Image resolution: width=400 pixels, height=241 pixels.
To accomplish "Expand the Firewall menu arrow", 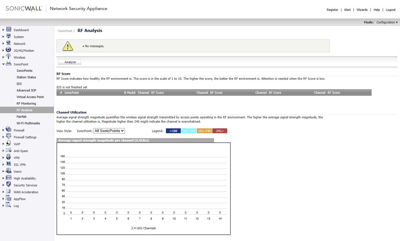I will (3, 130).
